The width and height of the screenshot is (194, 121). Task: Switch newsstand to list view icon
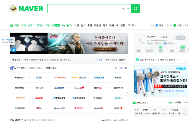tap(116, 68)
